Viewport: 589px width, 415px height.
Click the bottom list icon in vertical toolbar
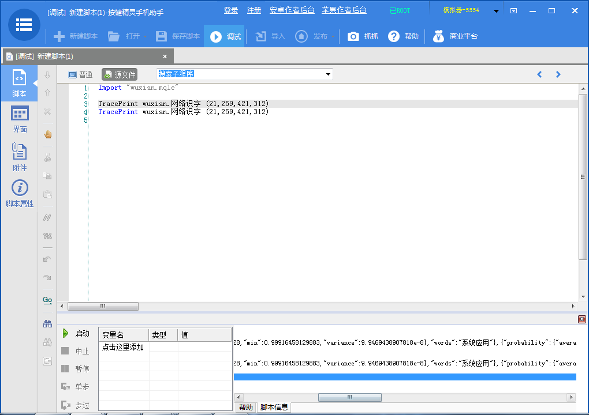point(47,361)
